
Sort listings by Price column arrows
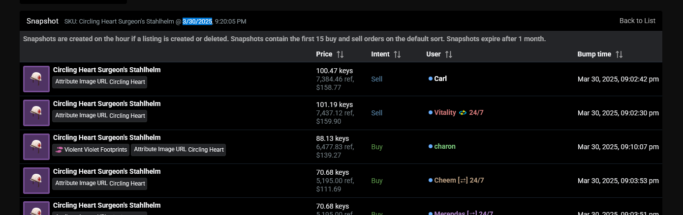[x=340, y=54]
